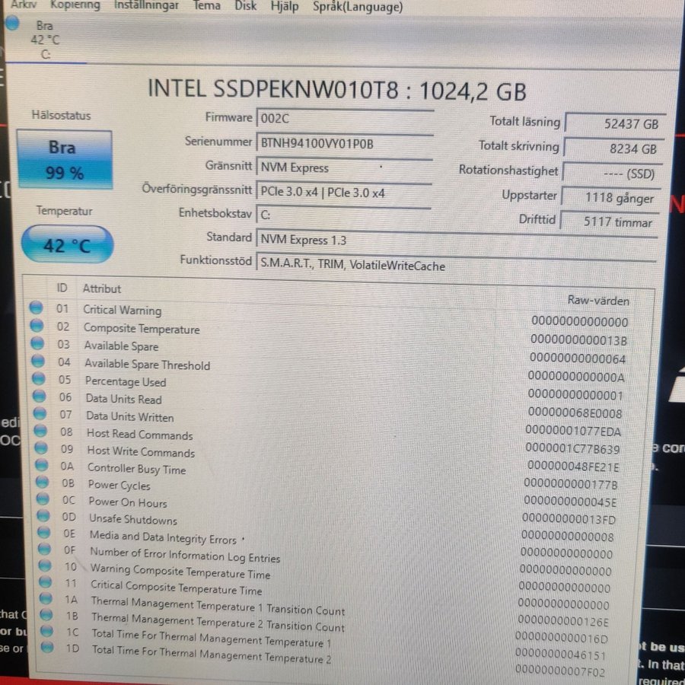Click the Firmware field showing 002C
This screenshot has height=685, width=685.
tap(343, 119)
